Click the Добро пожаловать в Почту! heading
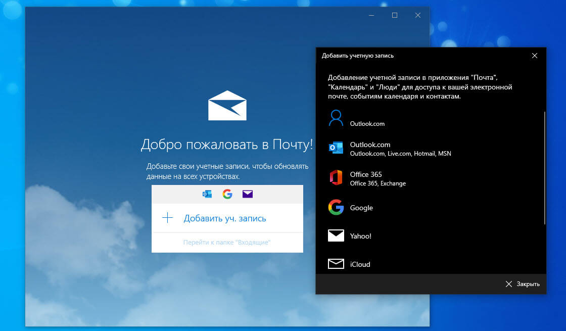 [227, 145]
